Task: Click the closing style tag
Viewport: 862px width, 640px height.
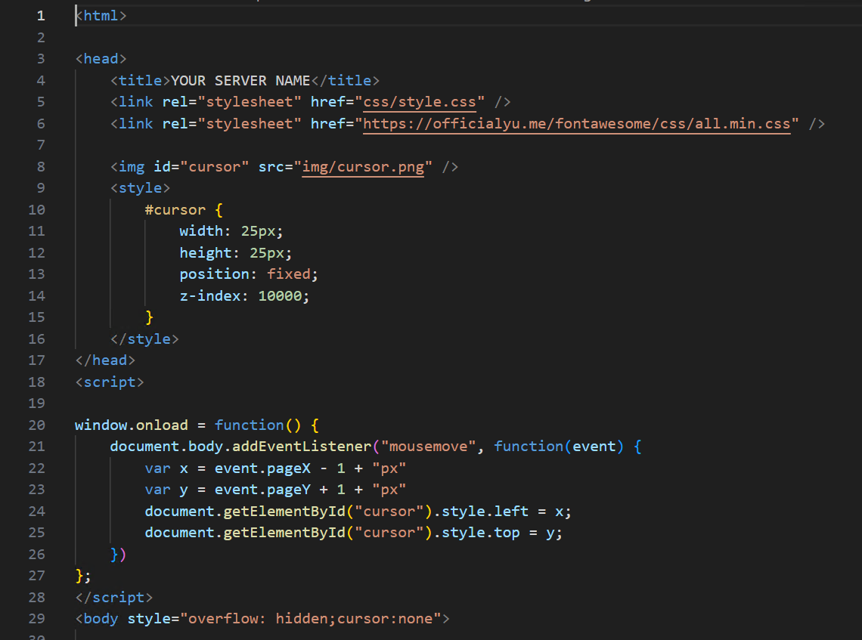Action: point(144,339)
